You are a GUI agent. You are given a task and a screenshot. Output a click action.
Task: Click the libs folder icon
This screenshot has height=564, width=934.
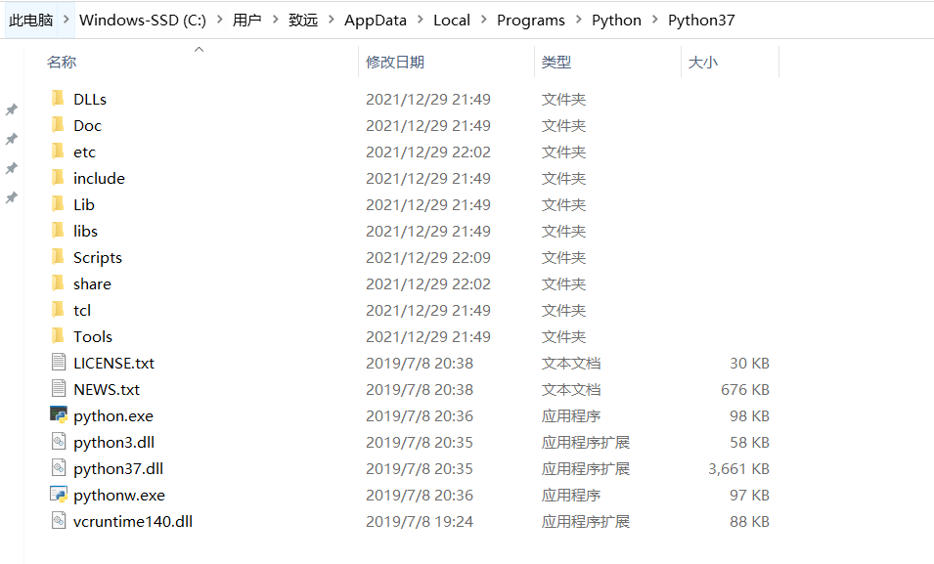coord(58,230)
